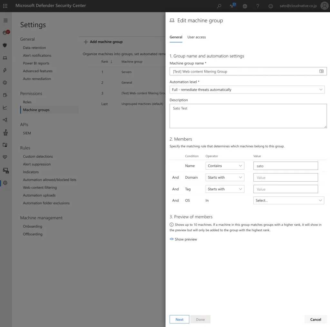
Task: Open the community notifications icon with badge
Action: click(x=232, y=6)
